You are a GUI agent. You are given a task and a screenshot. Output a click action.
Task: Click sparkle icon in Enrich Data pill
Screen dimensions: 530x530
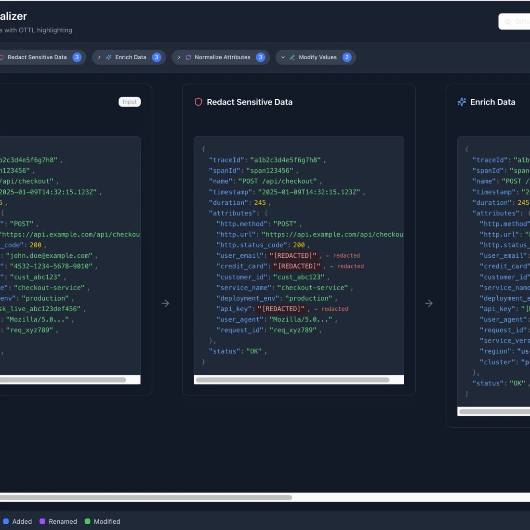point(108,57)
